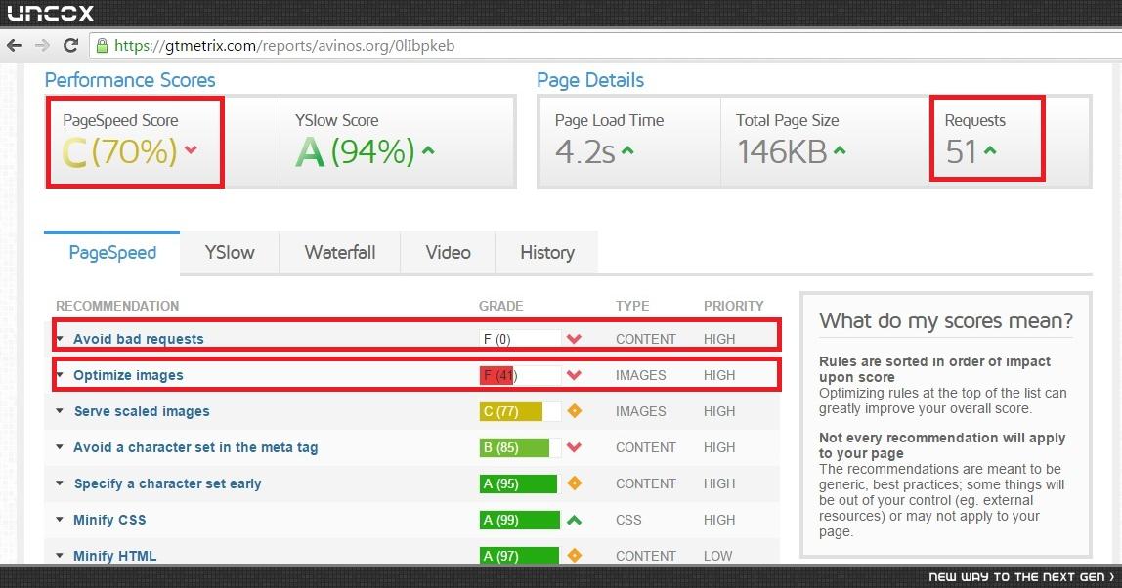The image size is (1122, 588).
Task: Click the C (70%) PageSpeed score value
Action: coord(119,151)
